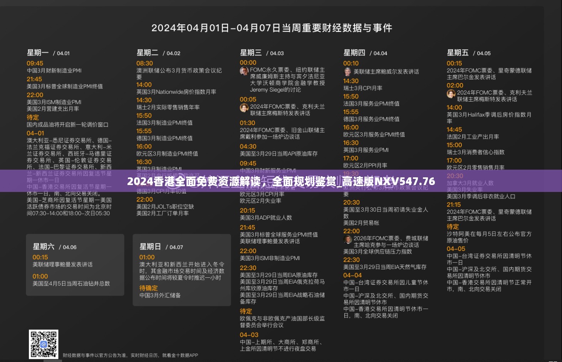Click Saturday's 00:15 time label

click(x=40, y=257)
